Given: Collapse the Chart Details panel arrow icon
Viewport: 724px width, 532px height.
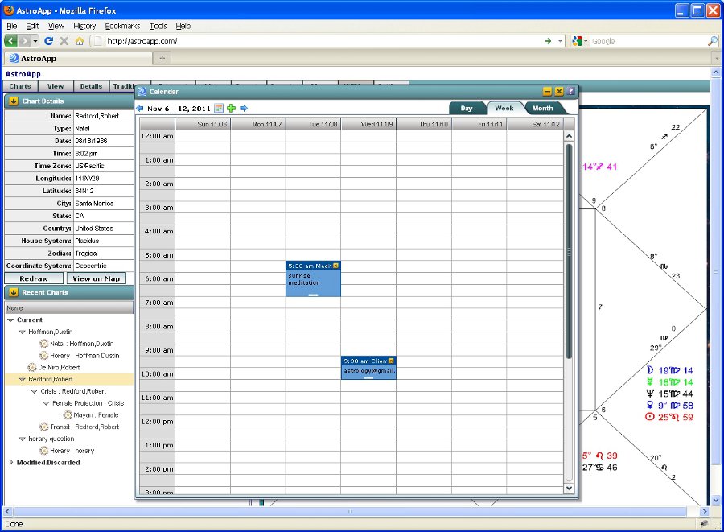Looking at the screenshot, I should [x=13, y=101].
